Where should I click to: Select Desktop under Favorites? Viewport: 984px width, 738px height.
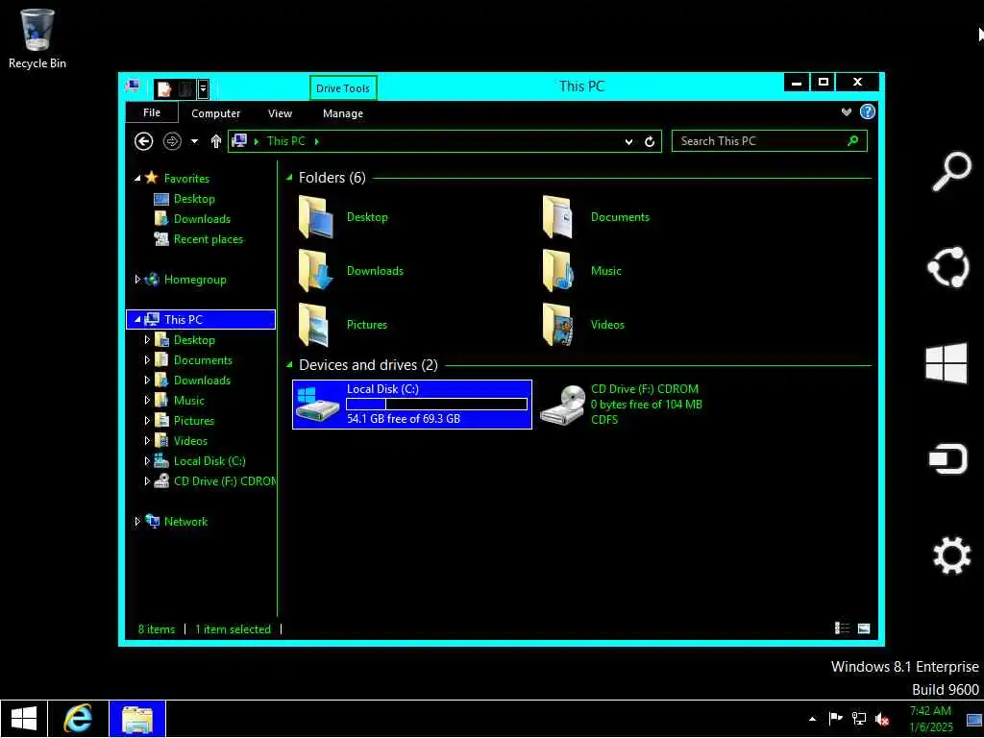pyautogui.click(x=194, y=199)
